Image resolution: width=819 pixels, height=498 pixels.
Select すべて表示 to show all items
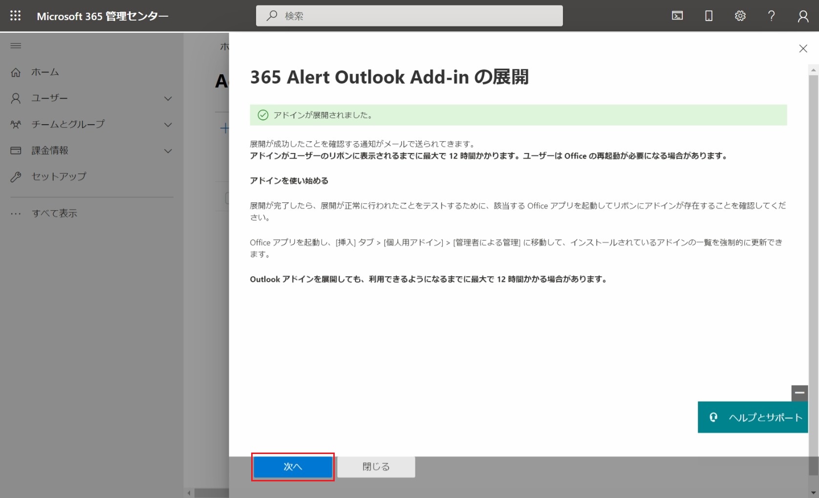click(x=54, y=213)
